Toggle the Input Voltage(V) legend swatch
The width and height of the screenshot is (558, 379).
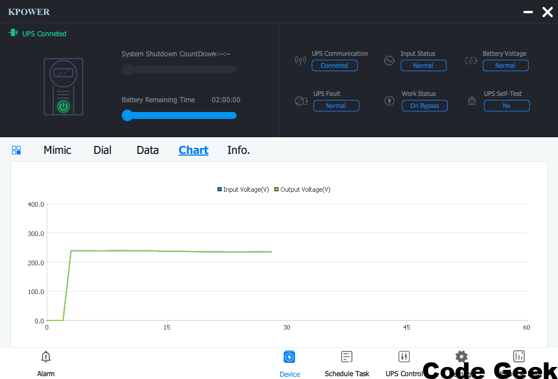coord(219,189)
